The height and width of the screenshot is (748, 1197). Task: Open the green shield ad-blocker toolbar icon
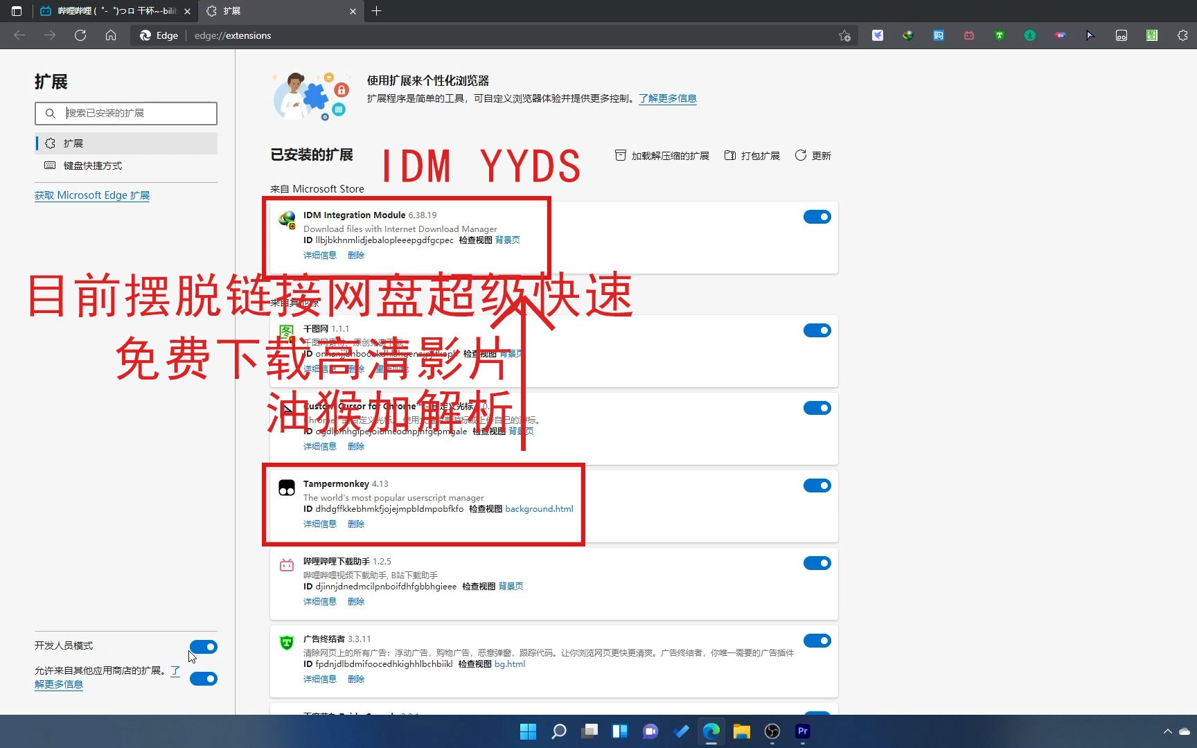pos(1000,35)
